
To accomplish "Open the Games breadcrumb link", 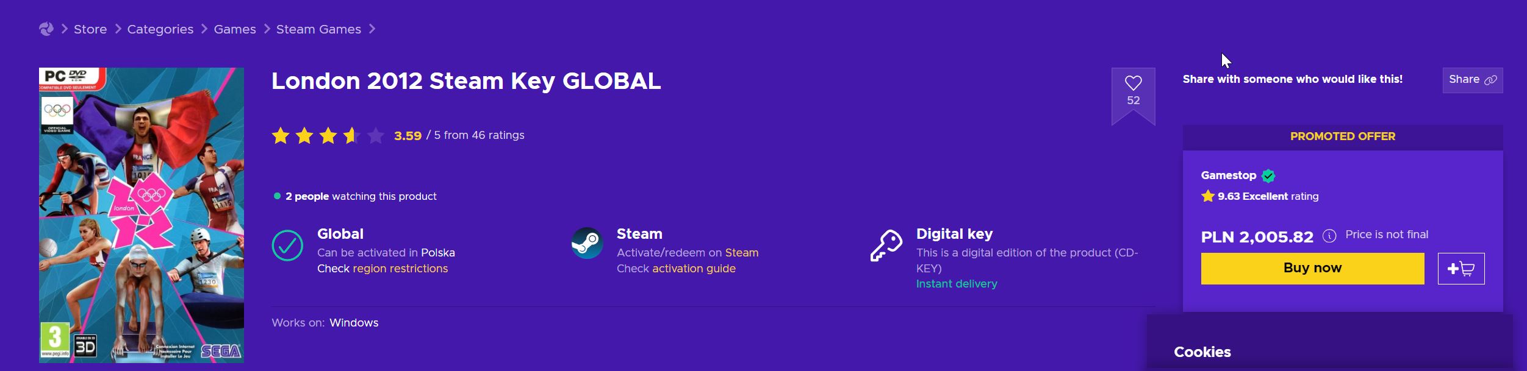I will (235, 29).
